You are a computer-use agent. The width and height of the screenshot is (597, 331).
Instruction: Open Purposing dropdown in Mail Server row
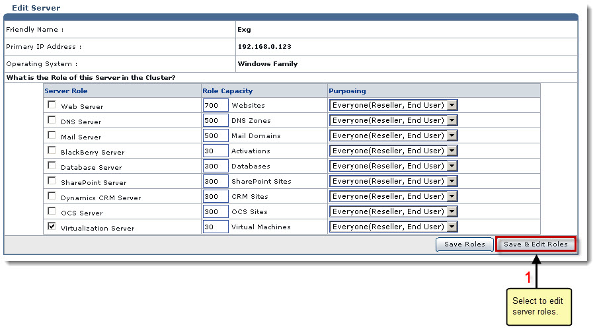click(x=393, y=135)
